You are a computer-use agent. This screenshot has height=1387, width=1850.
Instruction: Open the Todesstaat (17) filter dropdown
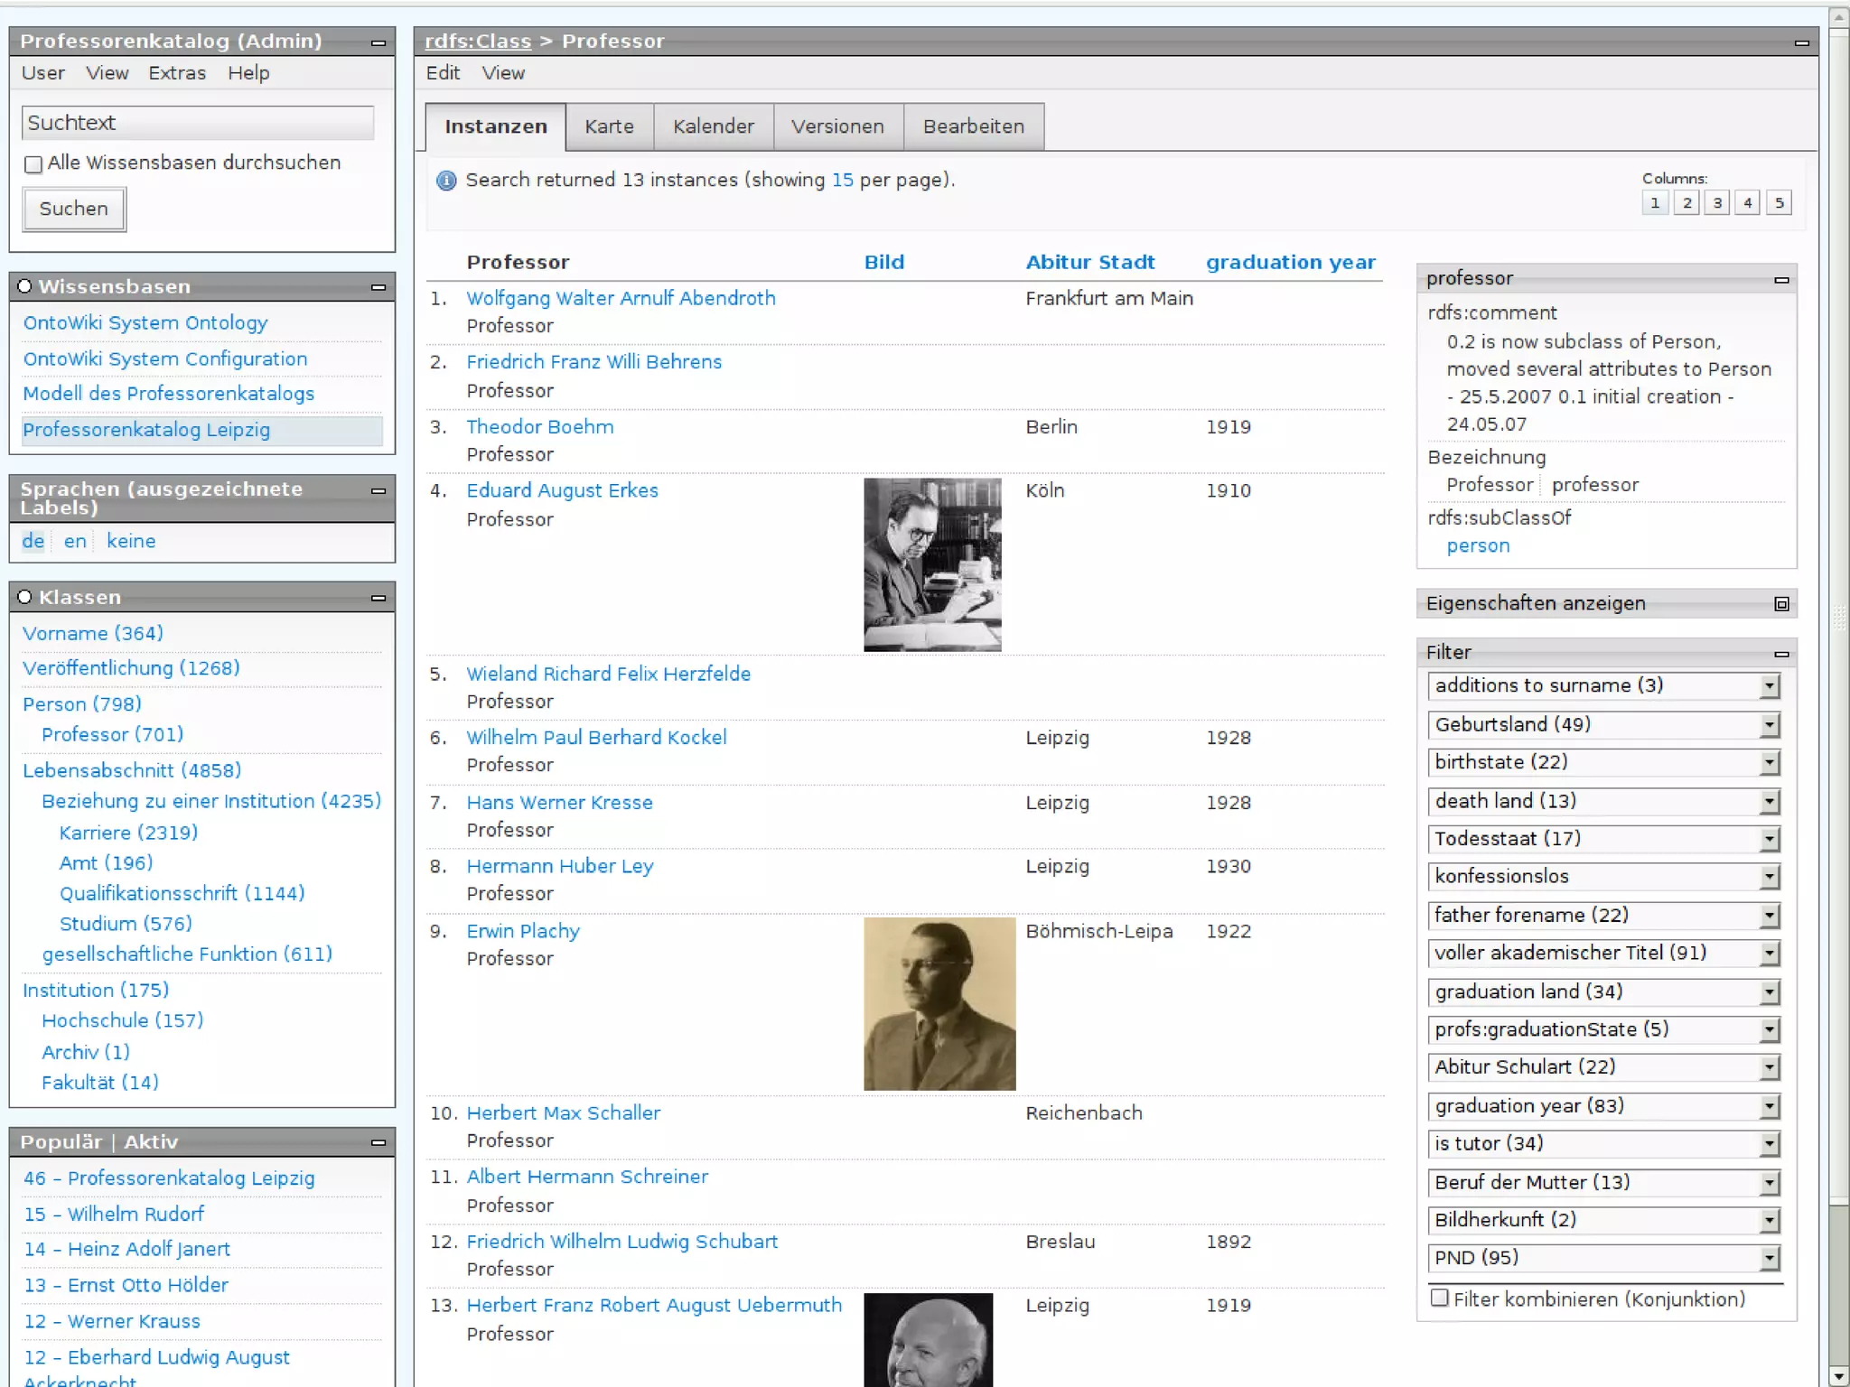1603,839
